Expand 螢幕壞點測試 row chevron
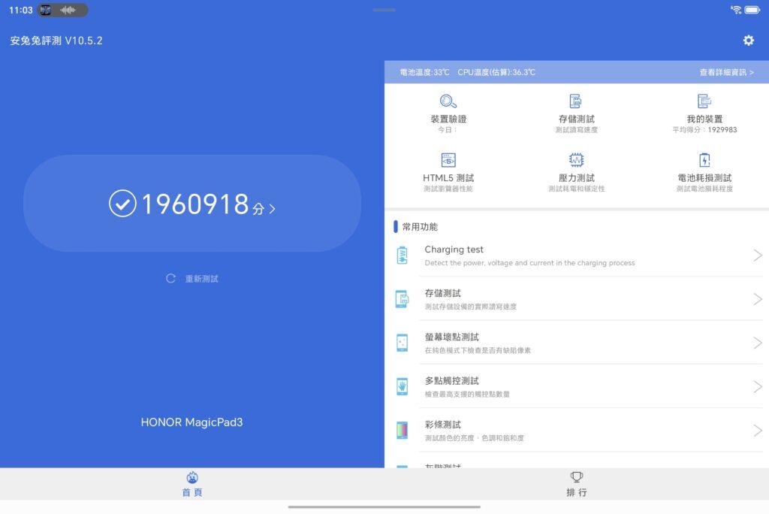The height and width of the screenshot is (514, 769). click(757, 343)
